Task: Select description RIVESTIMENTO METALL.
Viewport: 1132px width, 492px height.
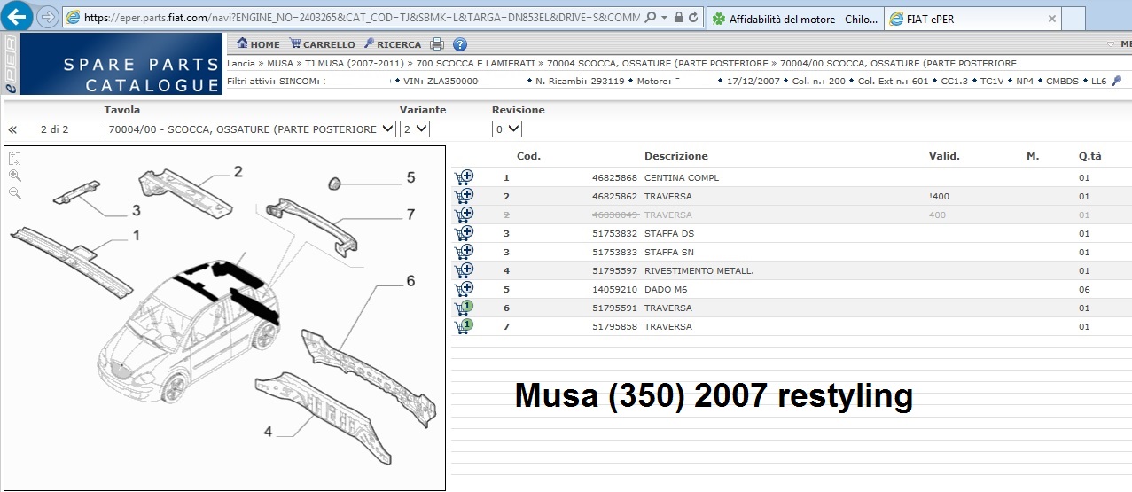Action: pos(699,270)
